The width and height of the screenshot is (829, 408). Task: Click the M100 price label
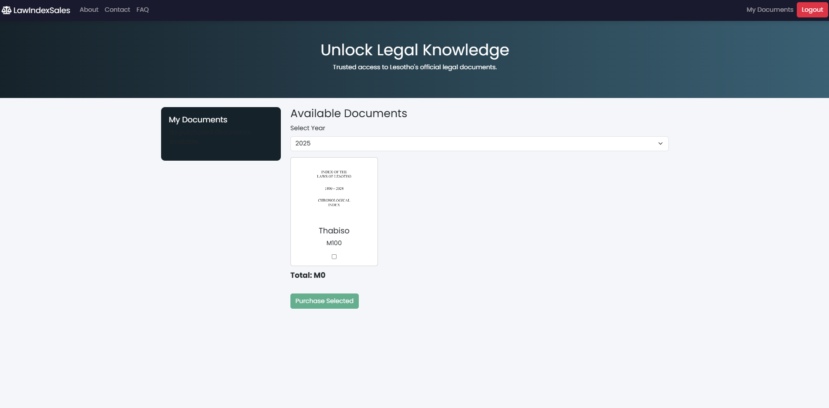pos(334,243)
